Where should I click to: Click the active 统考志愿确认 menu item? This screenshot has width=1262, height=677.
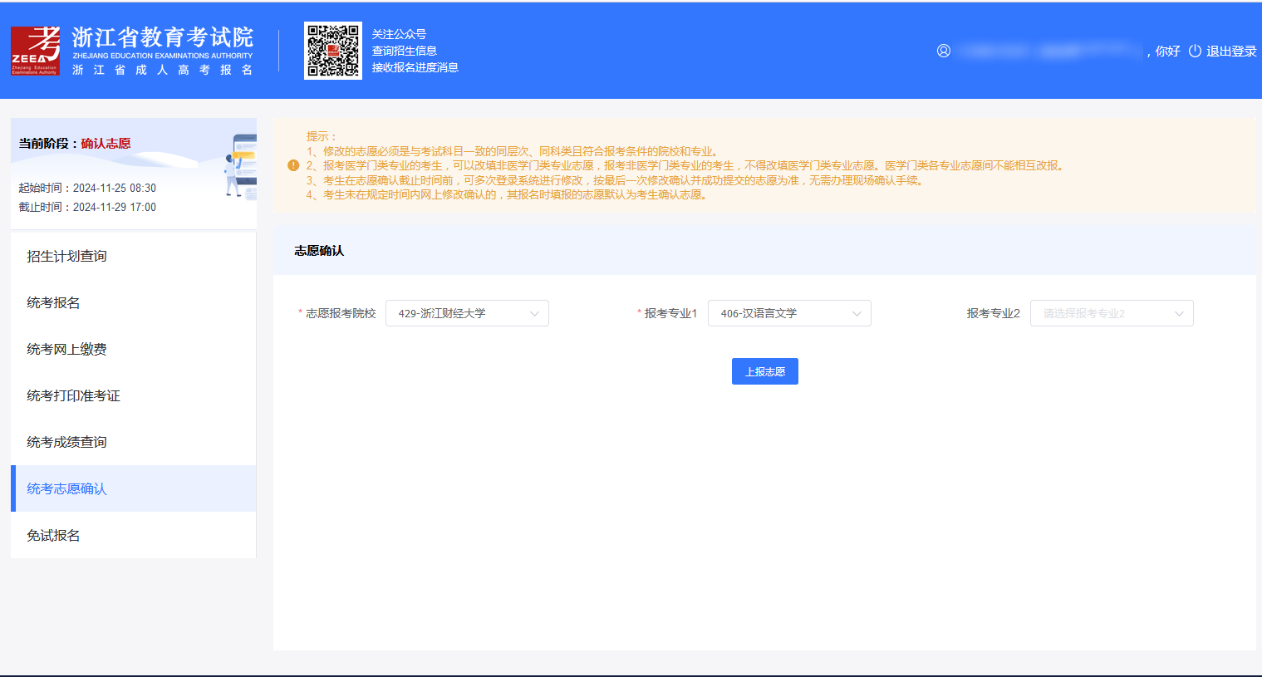[66, 488]
